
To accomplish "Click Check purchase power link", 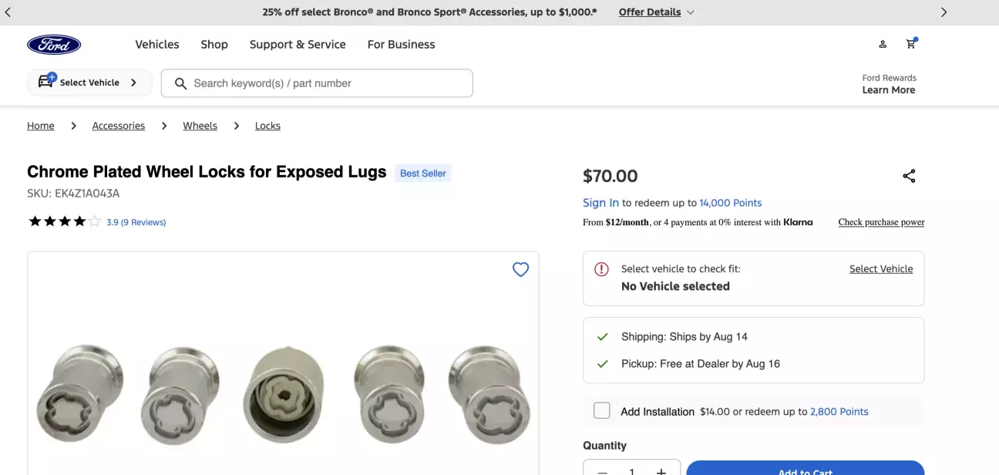I will [x=881, y=222].
